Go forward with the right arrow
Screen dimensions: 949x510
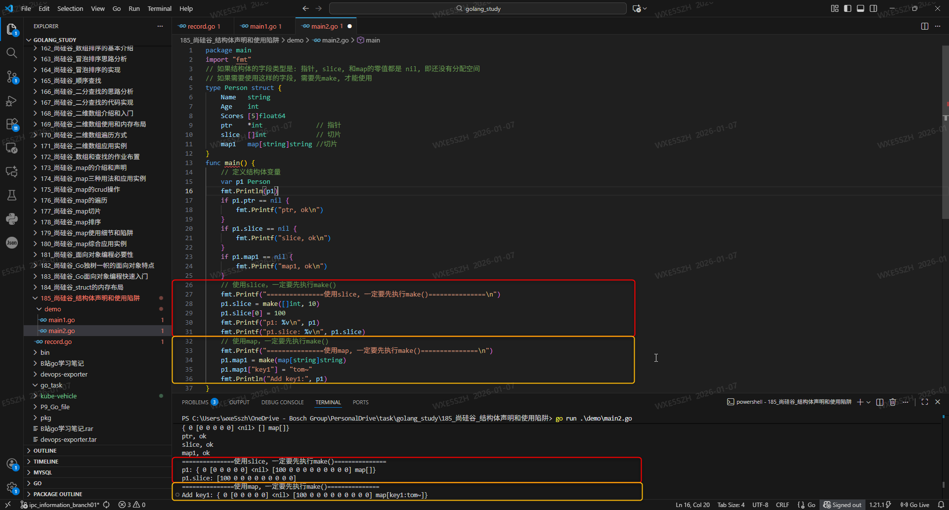click(319, 8)
